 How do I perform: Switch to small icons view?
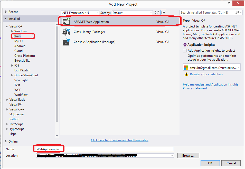(157, 13)
